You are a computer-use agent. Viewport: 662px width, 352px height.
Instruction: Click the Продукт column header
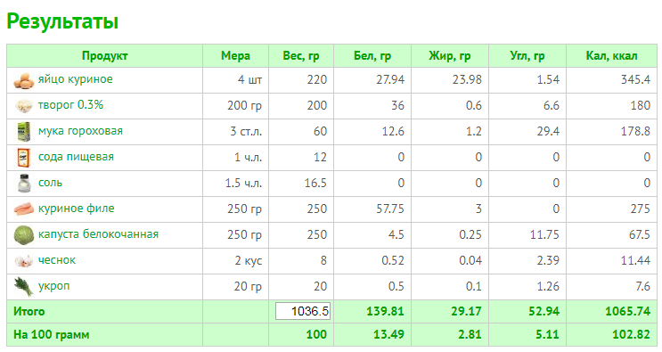pos(105,56)
